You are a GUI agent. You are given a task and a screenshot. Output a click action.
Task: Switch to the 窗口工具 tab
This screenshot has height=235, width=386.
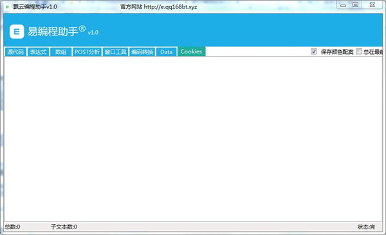115,52
